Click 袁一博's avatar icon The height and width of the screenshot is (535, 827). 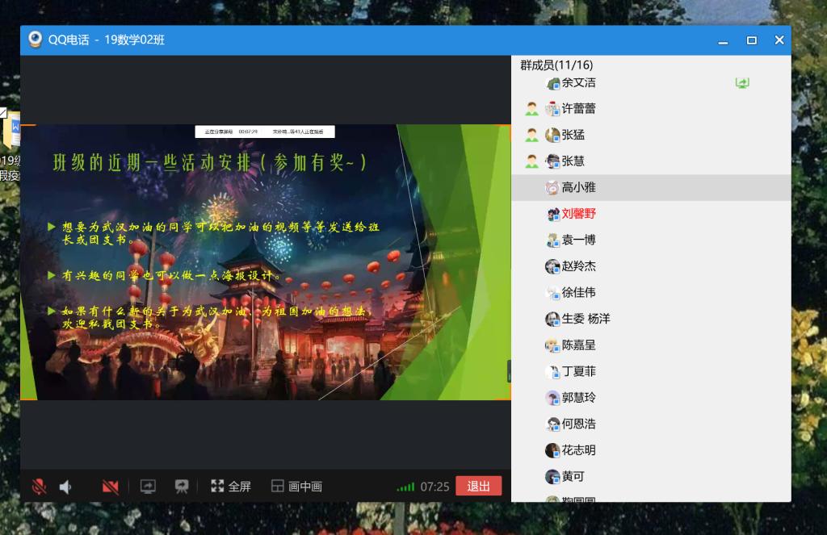[552, 240]
